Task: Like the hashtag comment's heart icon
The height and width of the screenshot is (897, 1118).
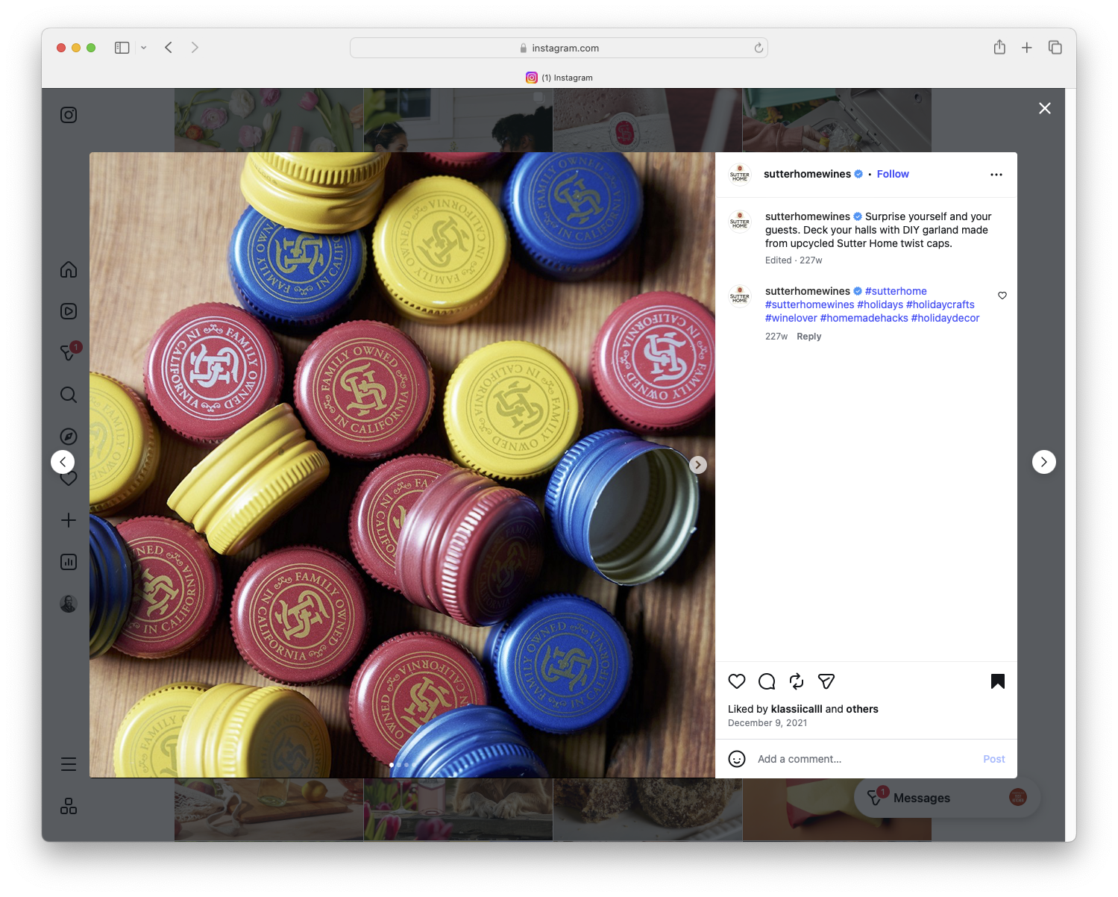Action: 1002,296
